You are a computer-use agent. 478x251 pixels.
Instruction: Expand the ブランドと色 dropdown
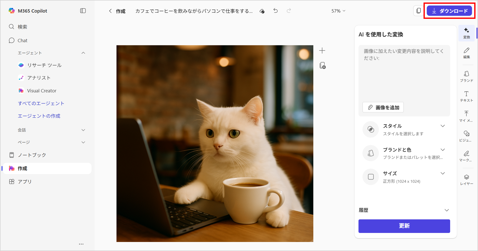443,150
